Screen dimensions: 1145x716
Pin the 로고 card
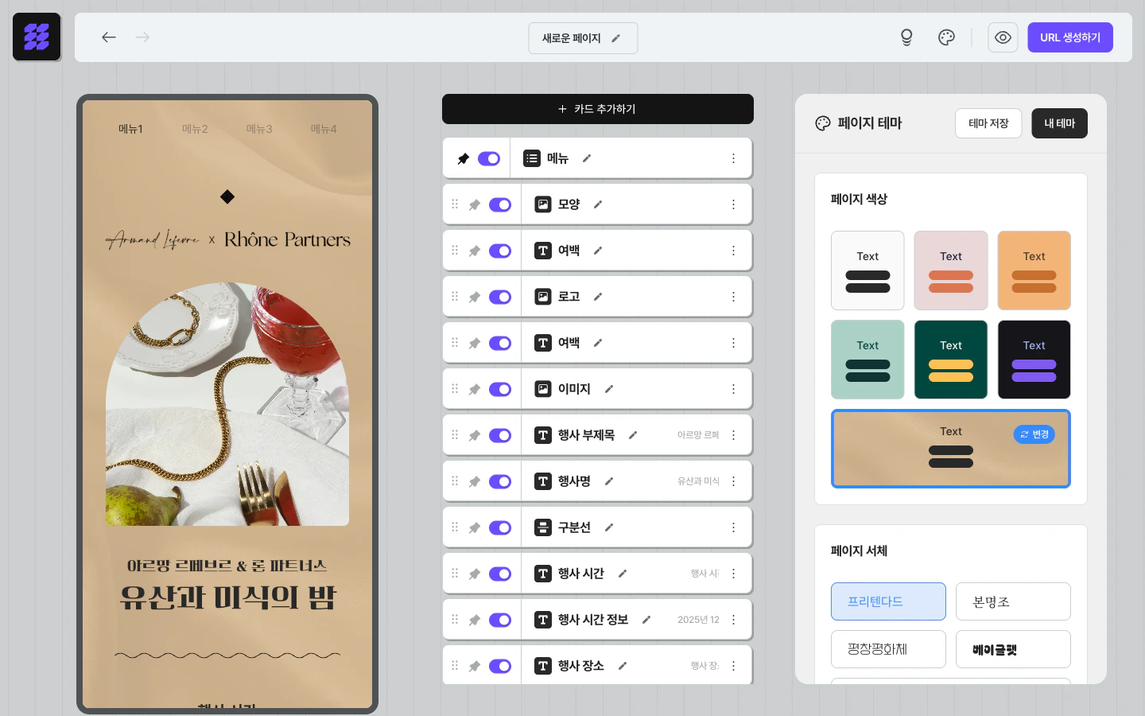coord(475,297)
